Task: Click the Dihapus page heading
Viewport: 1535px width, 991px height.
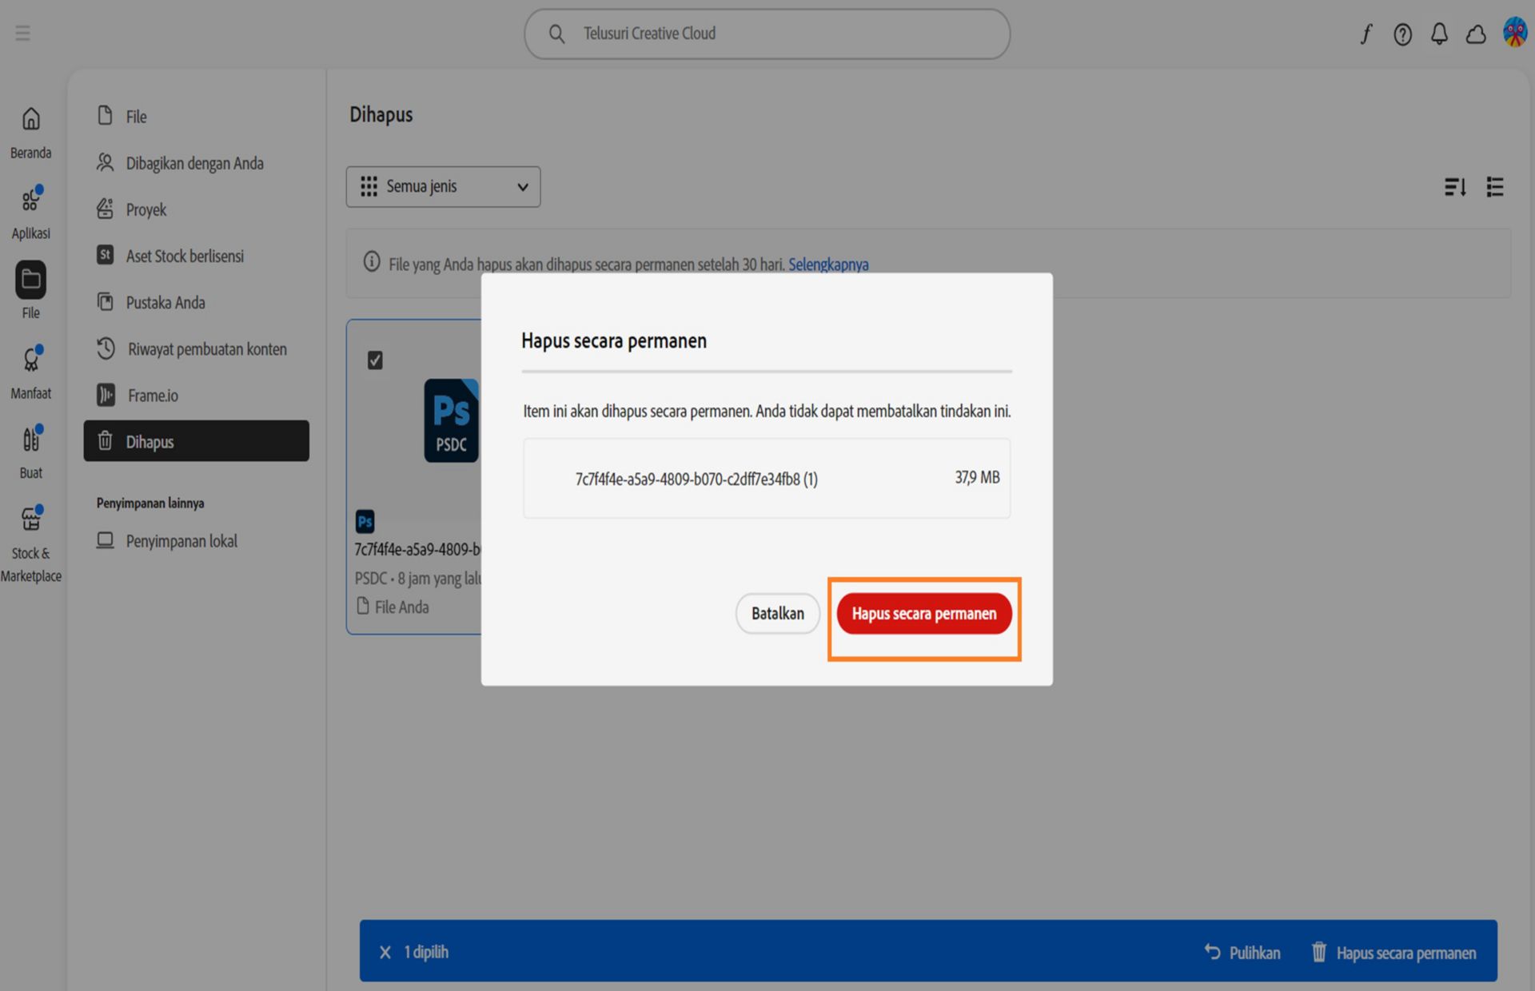Action: tap(381, 115)
